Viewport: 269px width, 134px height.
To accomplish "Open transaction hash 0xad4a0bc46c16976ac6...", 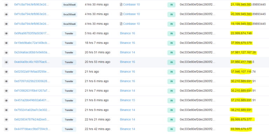I will (x=32, y=62).
